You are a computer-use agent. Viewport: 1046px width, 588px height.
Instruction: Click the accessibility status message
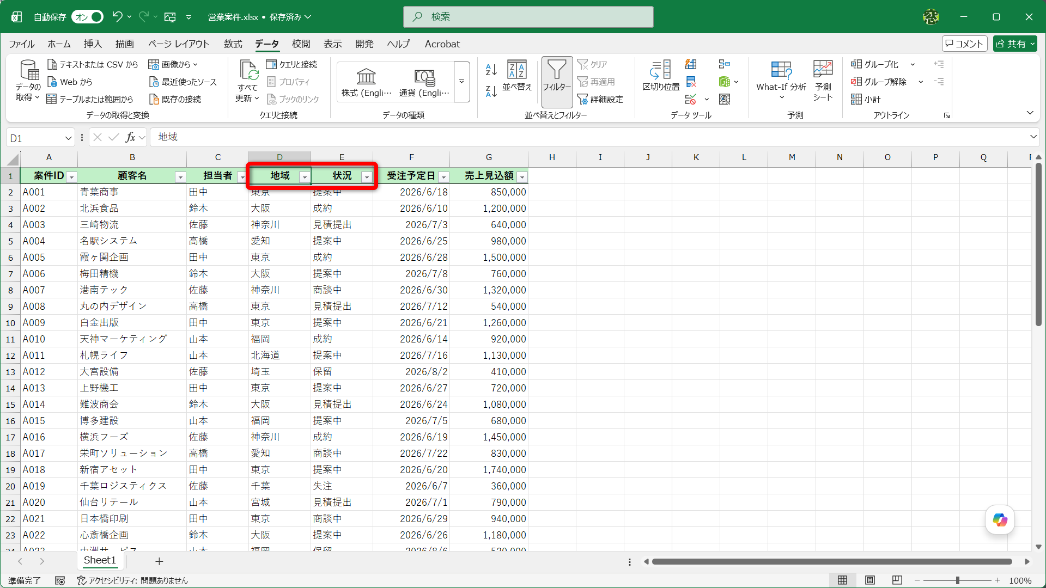[x=132, y=580]
